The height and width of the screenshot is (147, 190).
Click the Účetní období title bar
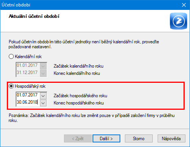89,5
